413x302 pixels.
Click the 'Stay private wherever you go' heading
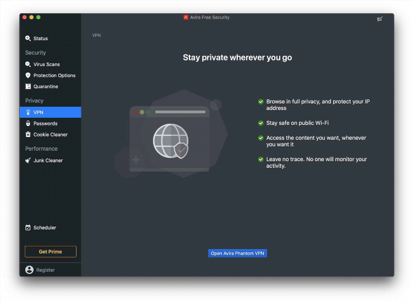pyautogui.click(x=237, y=58)
